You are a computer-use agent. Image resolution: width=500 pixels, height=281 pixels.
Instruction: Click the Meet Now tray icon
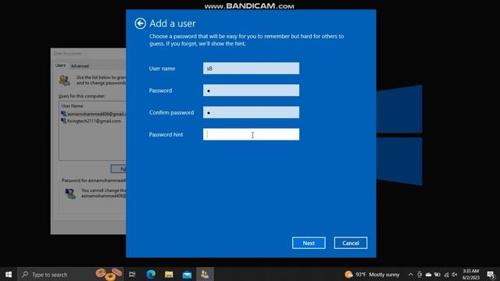click(420, 274)
